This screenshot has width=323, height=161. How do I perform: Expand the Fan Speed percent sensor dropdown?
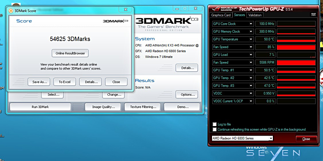[x=251, y=47]
